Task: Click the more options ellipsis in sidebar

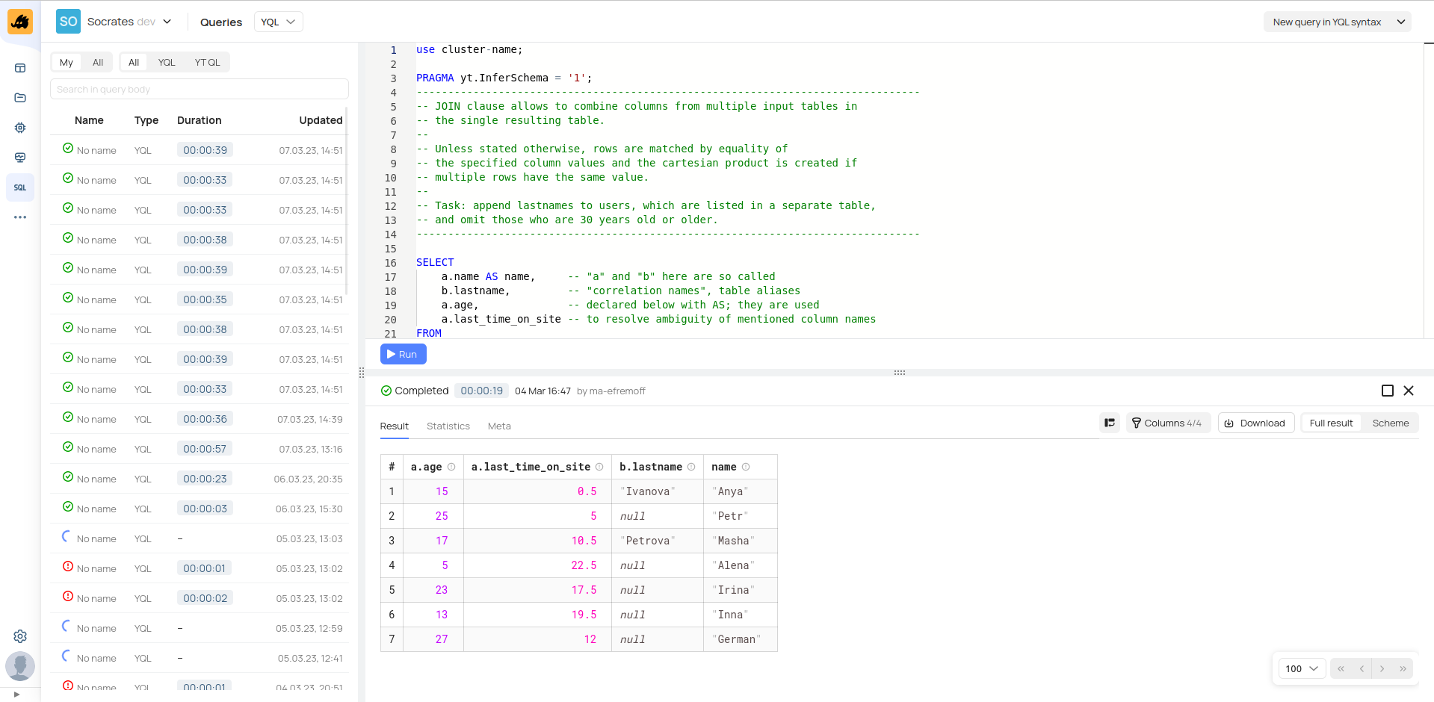Action: click(x=20, y=217)
